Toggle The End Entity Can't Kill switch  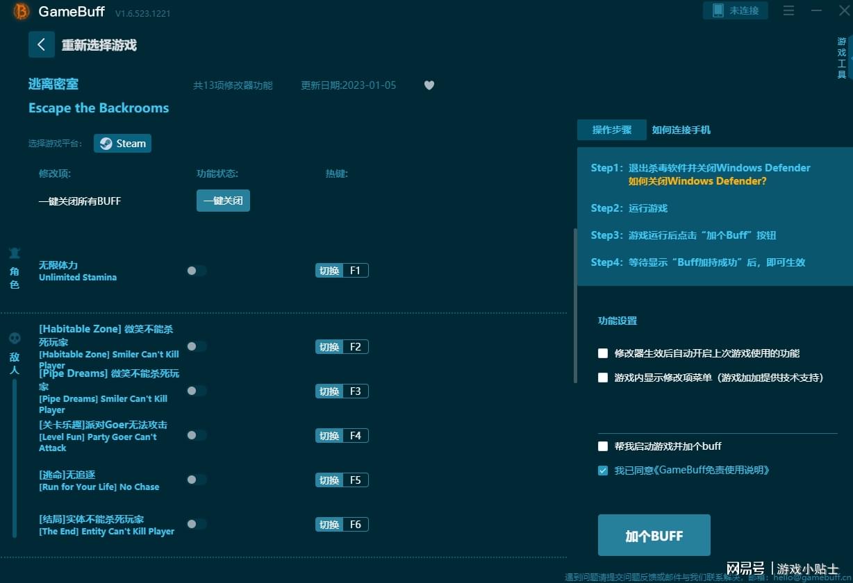(197, 524)
